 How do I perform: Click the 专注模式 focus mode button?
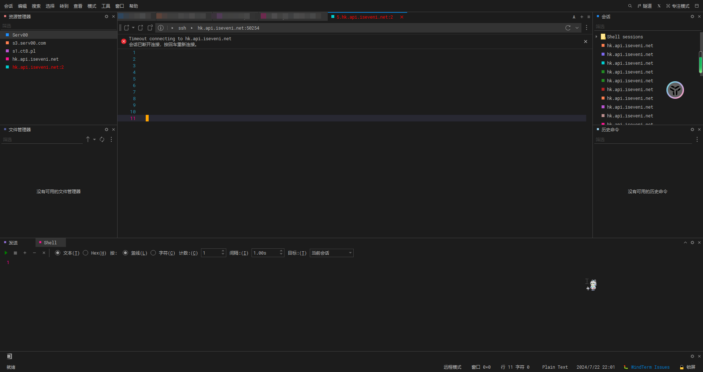(x=678, y=6)
